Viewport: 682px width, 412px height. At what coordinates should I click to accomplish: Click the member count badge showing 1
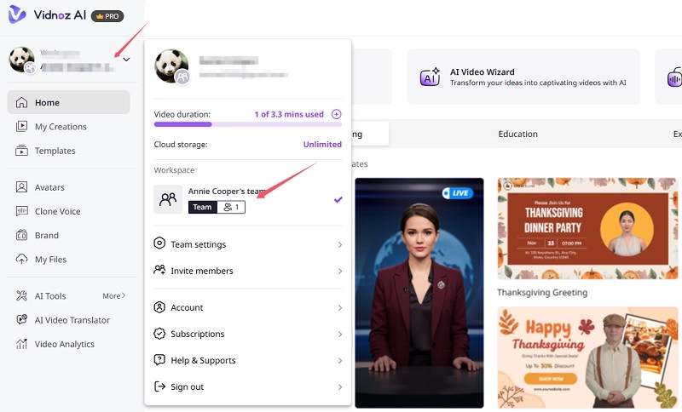coord(231,207)
